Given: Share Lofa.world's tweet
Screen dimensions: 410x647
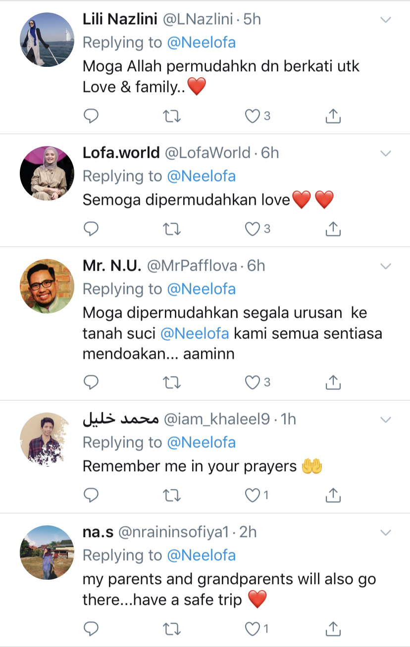Looking at the screenshot, I should [x=333, y=229].
